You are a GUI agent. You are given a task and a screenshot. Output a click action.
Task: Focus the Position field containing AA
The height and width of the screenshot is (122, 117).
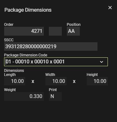[x=73, y=31]
